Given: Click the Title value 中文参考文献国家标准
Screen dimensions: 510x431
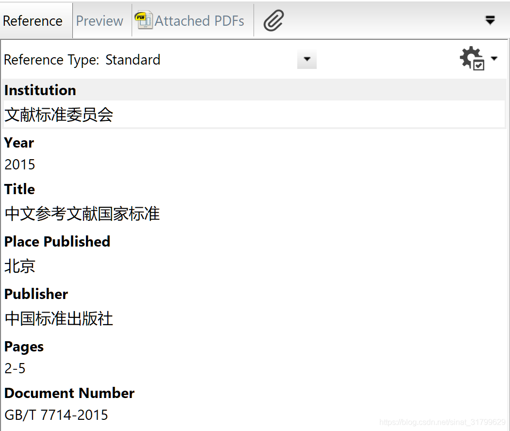Looking at the screenshot, I should (82, 214).
